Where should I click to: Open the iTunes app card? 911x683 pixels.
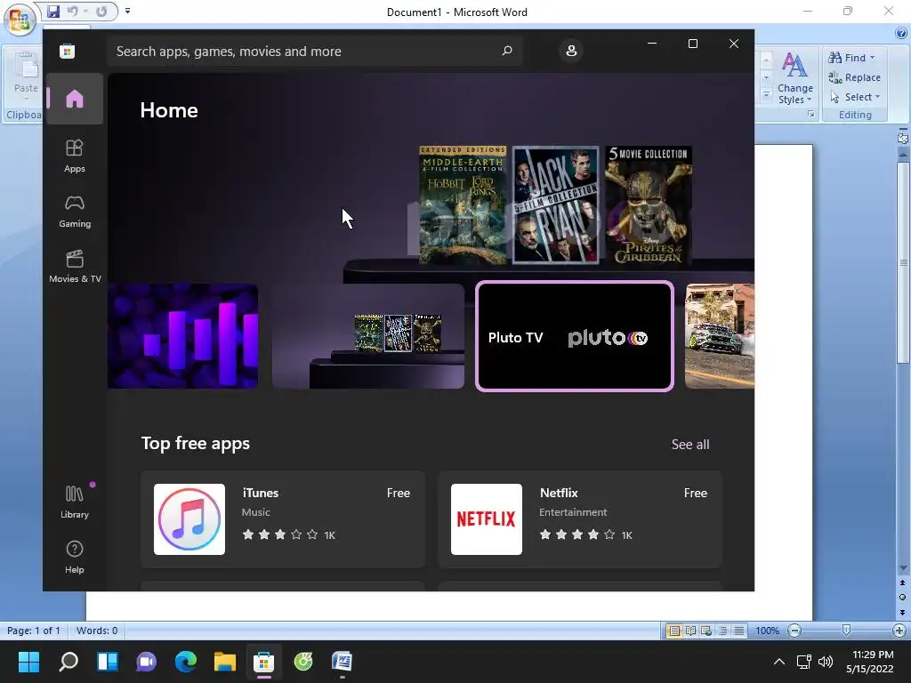coord(283,519)
